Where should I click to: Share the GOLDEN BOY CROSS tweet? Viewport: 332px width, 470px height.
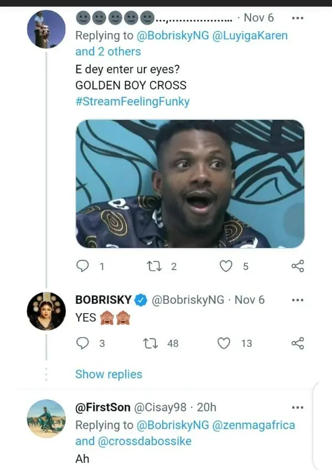(x=298, y=267)
